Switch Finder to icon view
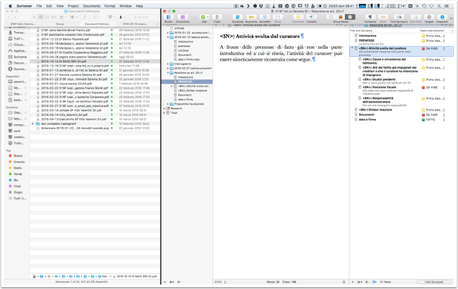458x289 pixels. (34, 17)
